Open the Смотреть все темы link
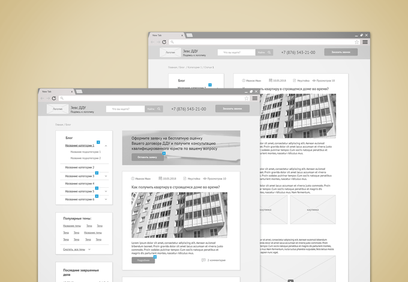This screenshot has width=408, height=282. 74,250
